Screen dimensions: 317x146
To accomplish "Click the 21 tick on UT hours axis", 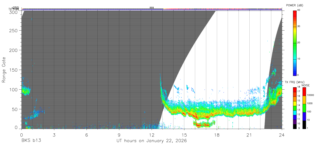I will 249,135.
